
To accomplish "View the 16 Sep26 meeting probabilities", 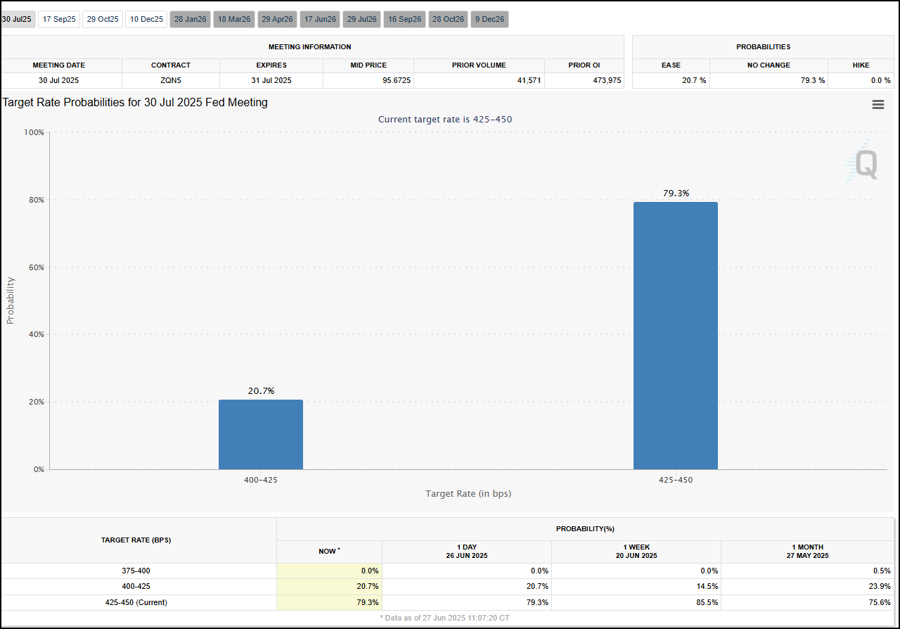I will click(404, 19).
